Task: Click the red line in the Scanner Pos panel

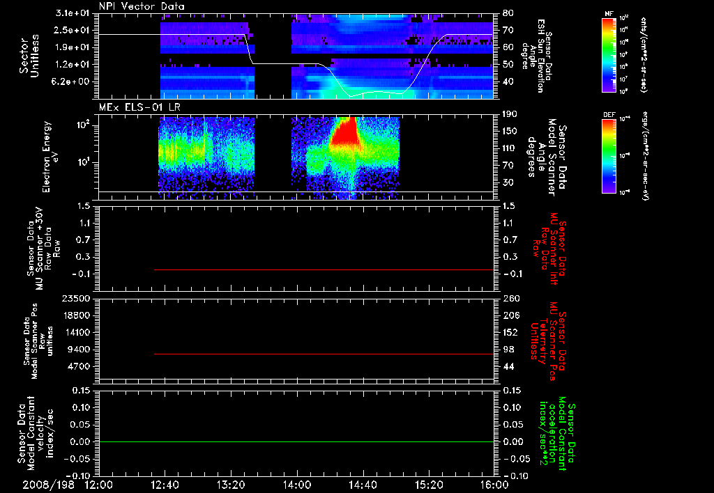Action: pyautogui.click(x=324, y=354)
